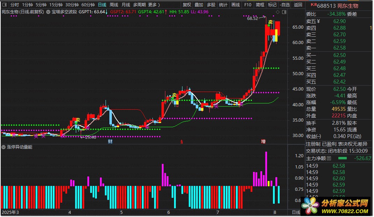
Task: Click the 总量 value 49535
Action: tap(339, 109)
